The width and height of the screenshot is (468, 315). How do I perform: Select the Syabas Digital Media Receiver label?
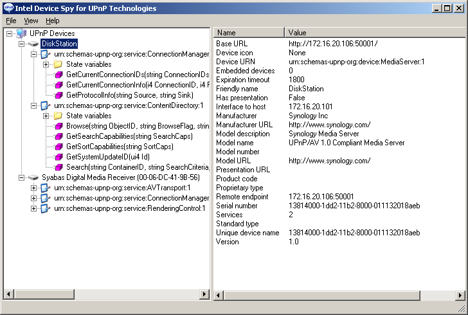pyautogui.click(x=121, y=177)
